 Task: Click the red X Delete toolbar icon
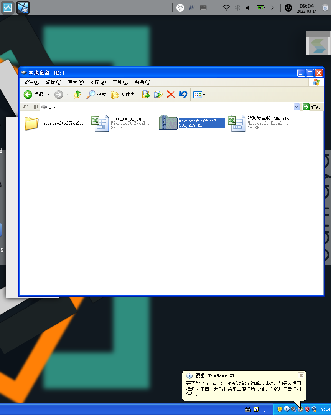(x=171, y=95)
